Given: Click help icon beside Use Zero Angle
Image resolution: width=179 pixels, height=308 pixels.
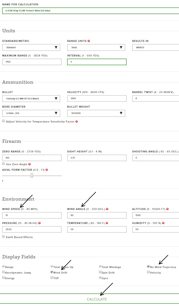Looking at the screenshot, I should (x=30, y=164).
